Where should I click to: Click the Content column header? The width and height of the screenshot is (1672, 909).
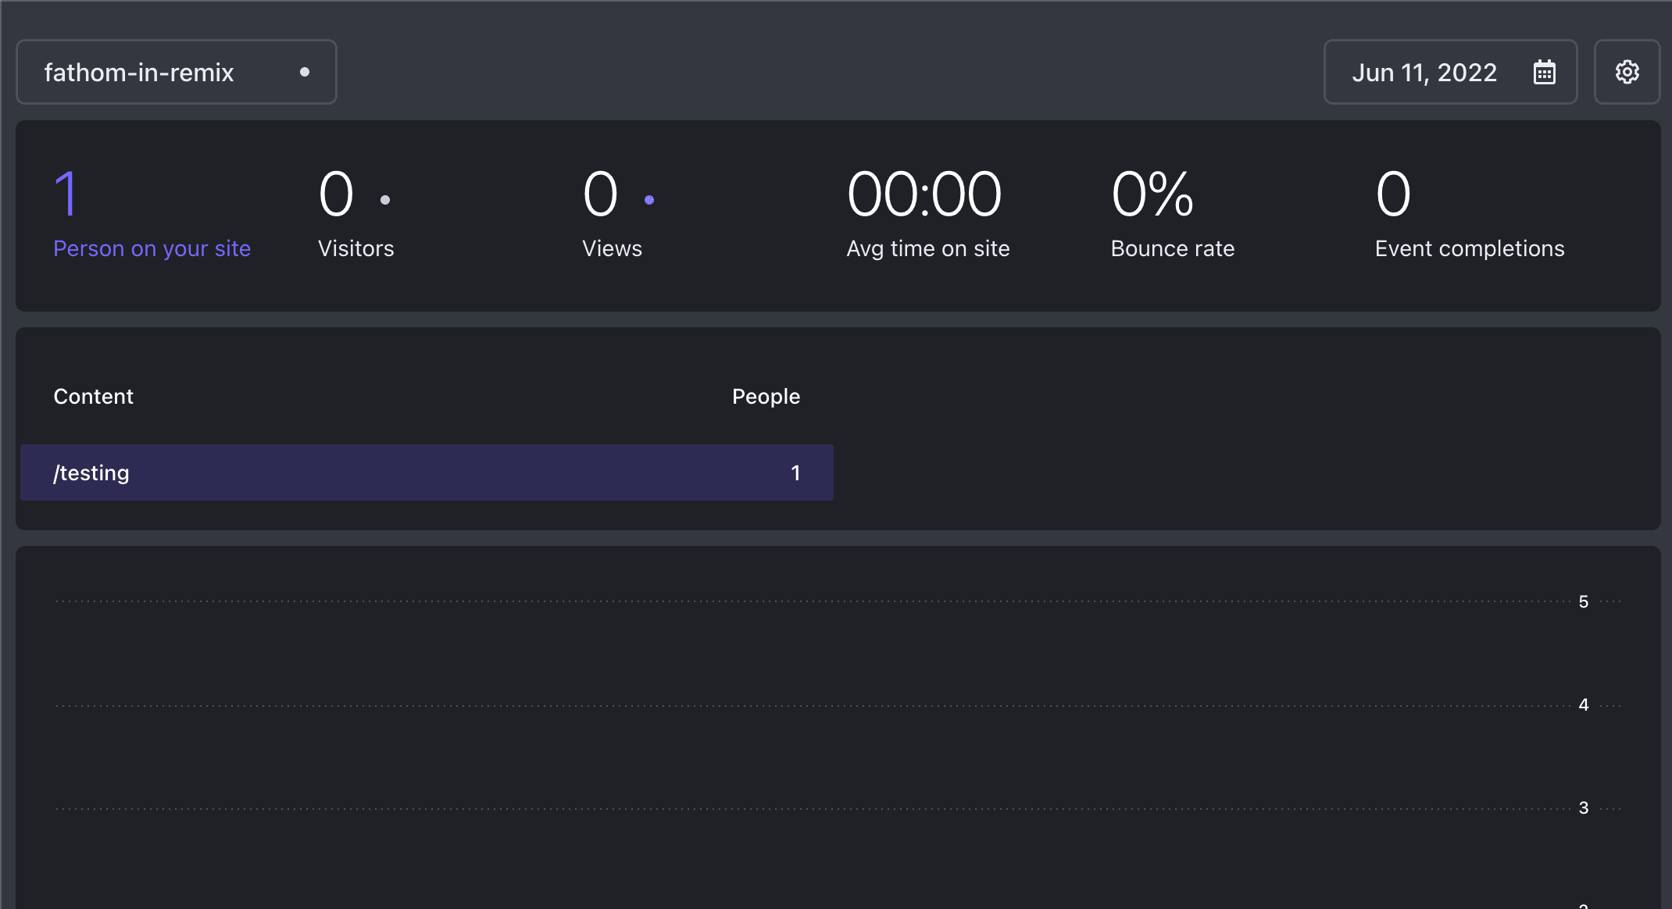[93, 397]
